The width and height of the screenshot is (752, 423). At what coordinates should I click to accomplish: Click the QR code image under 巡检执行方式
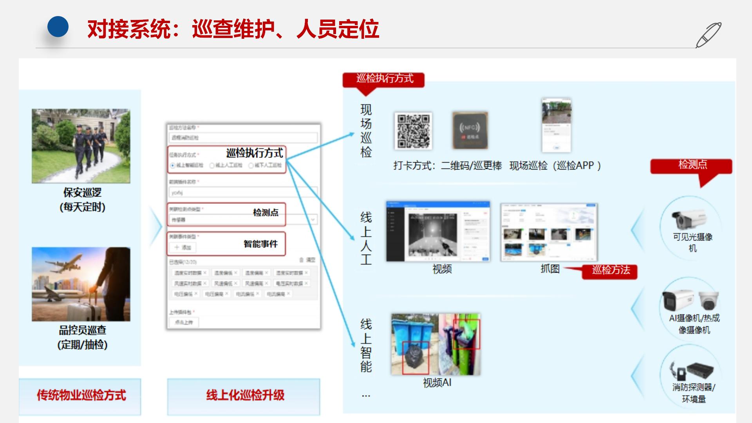(412, 131)
